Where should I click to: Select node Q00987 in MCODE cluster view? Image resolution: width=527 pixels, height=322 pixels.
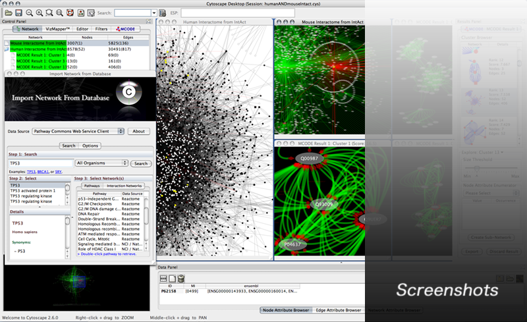pyautogui.click(x=309, y=158)
